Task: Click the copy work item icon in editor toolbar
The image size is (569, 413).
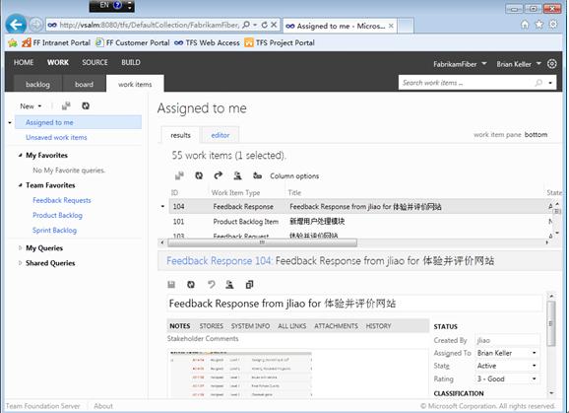Action: (x=249, y=285)
